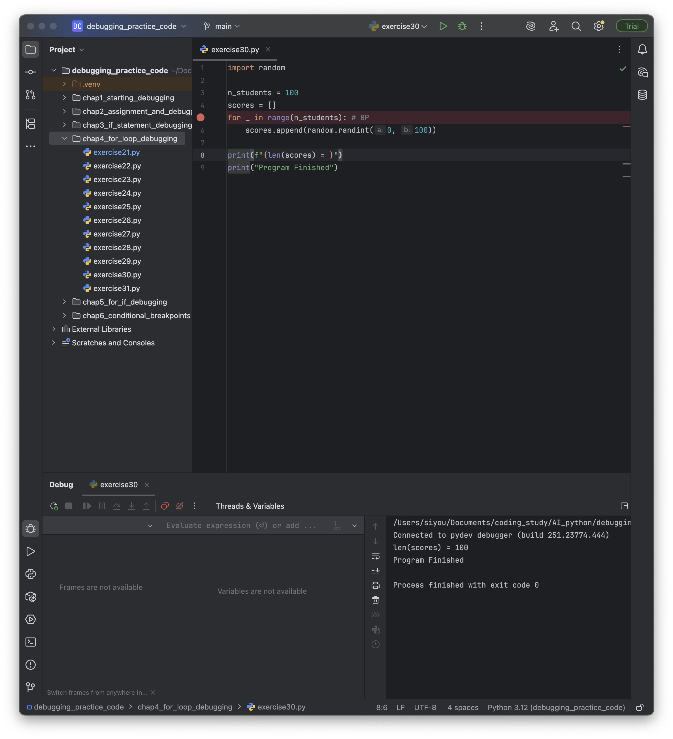Run exercise30 with the green play button
The image size is (673, 739).
coord(443,26)
